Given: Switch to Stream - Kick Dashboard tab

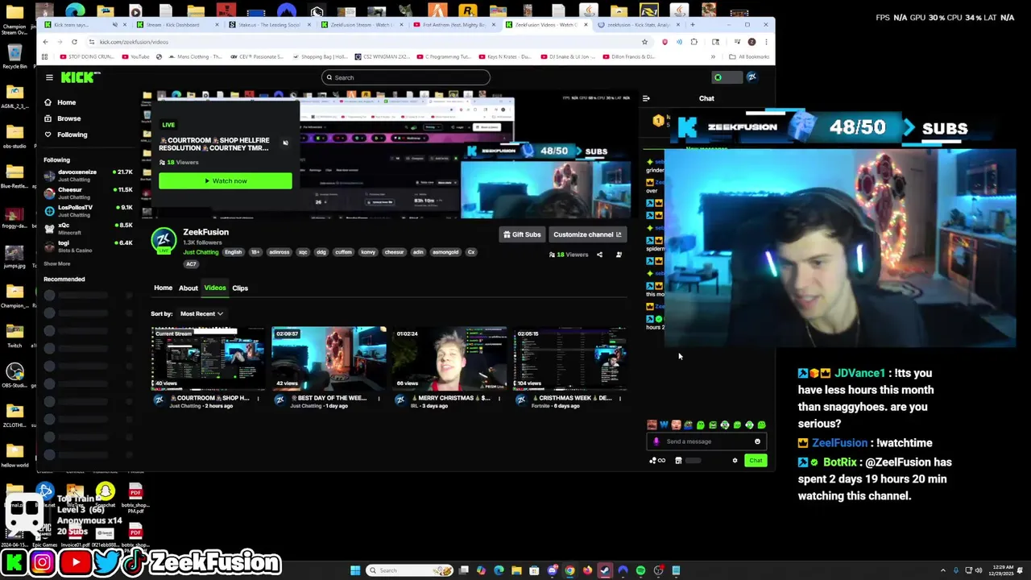Looking at the screenshot, I should [175, 25].
